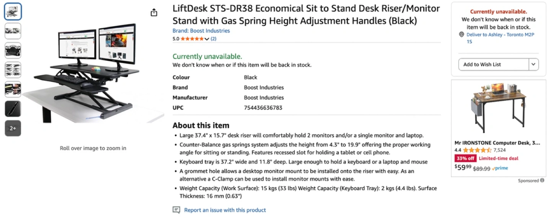Screen dimensions: 551x218
Task: Click the Prime logo on the ad
Action: [500, 168]
